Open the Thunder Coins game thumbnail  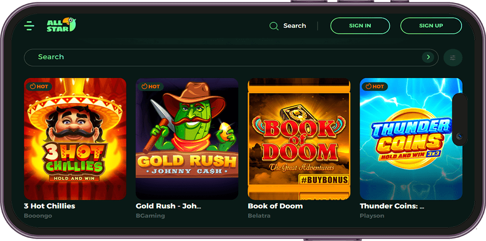coord(411,139)
